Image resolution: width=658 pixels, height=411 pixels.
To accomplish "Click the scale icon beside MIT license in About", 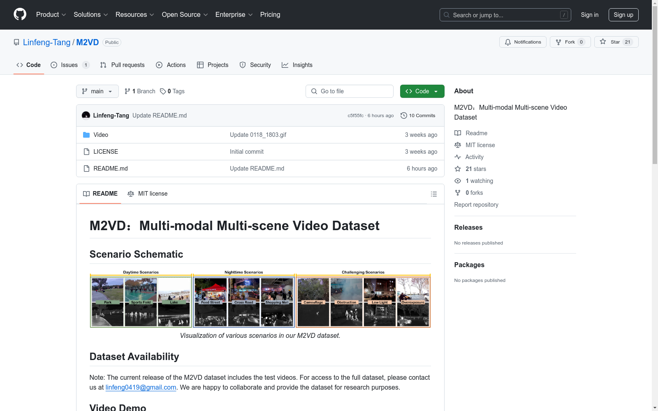I will pyautogui.click(x=458, y=145).
